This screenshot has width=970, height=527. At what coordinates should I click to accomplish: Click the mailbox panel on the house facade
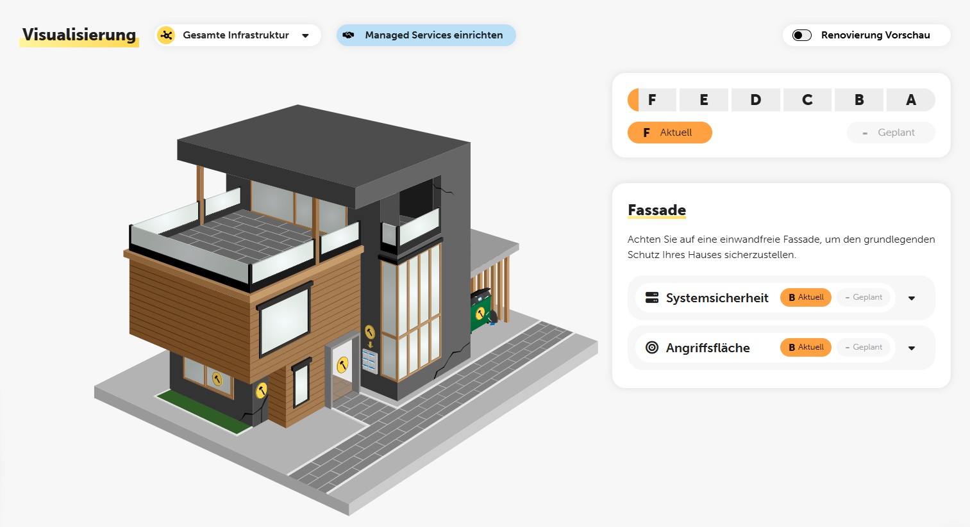(370, 362)
